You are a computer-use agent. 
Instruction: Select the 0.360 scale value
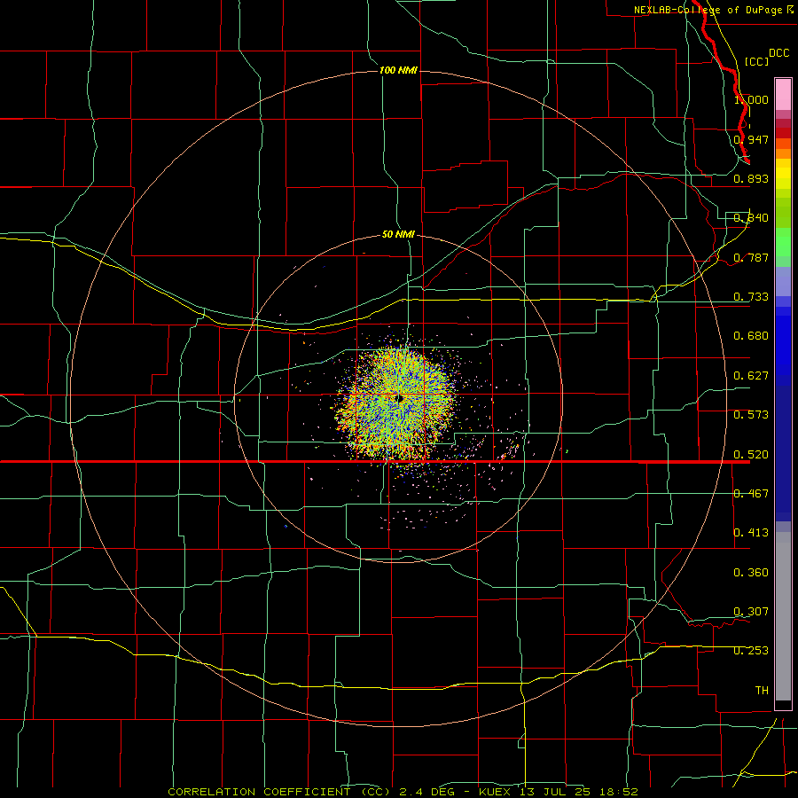(x=751, y=573)
